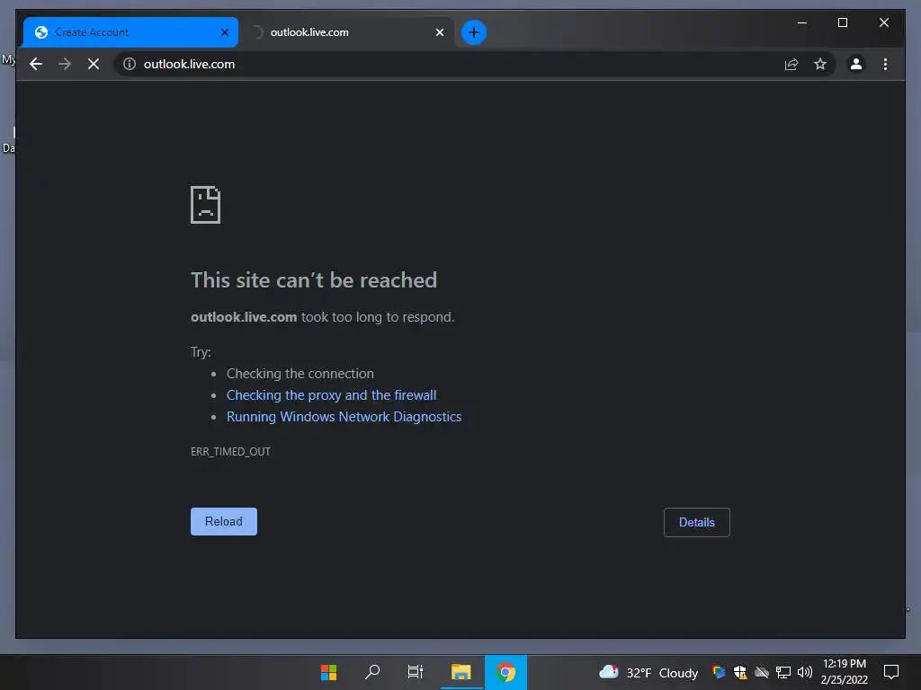Open Running Windows Network Diagnostics link

tap(344, 417)
